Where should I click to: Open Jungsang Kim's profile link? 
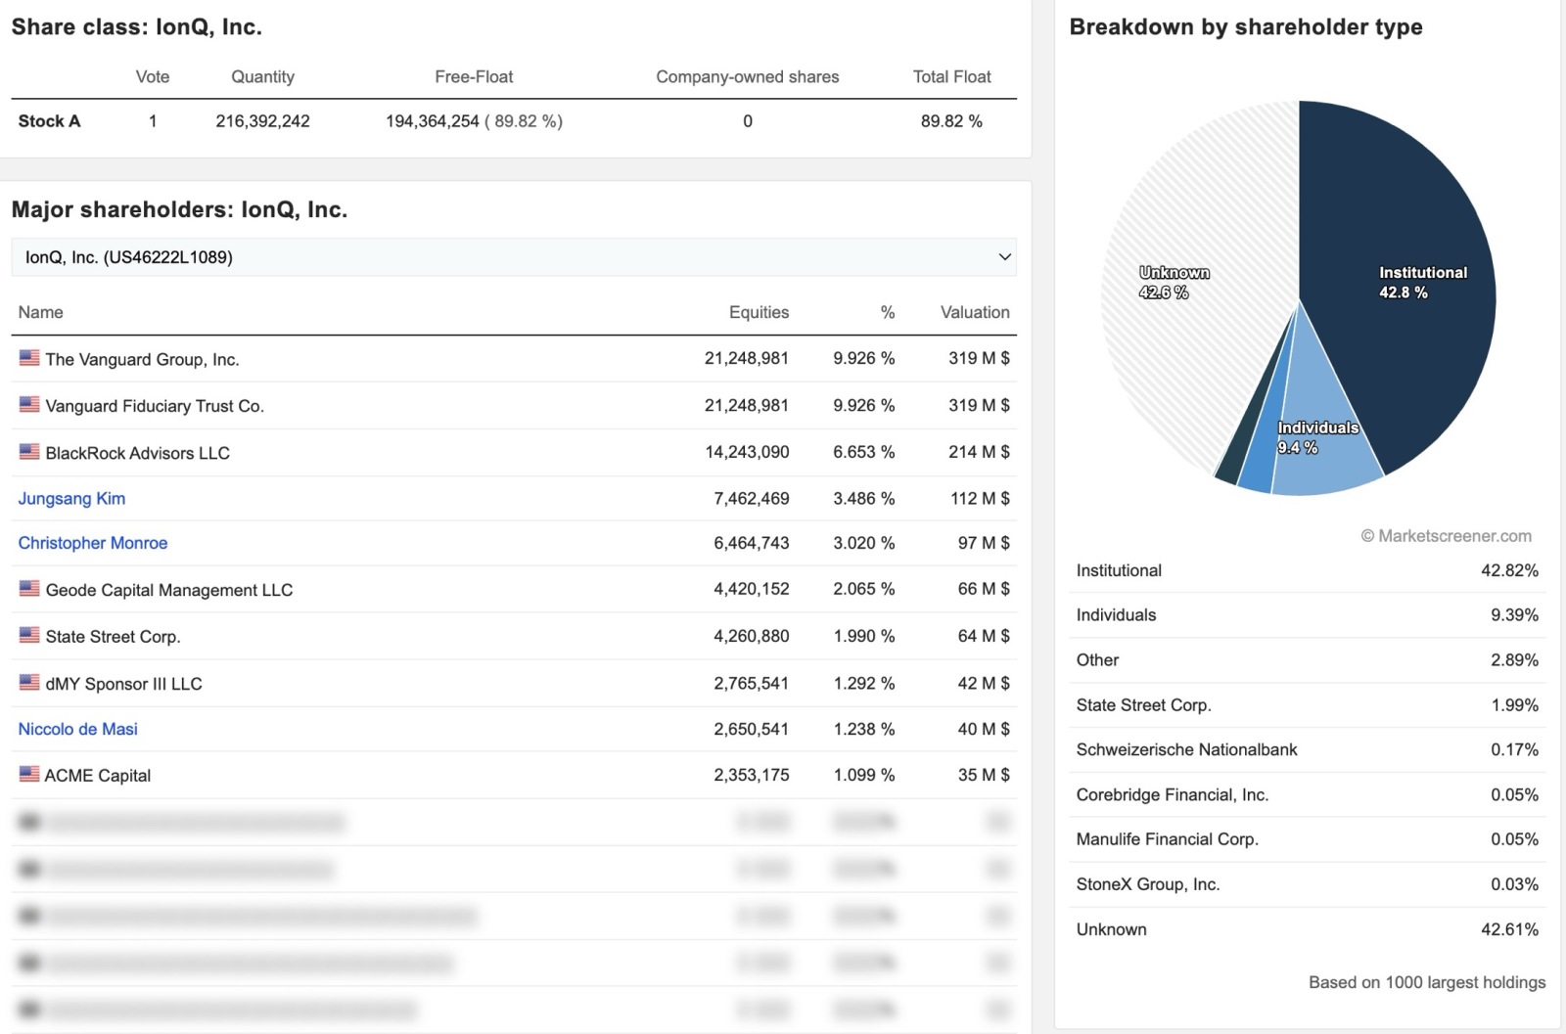[71, 498]
